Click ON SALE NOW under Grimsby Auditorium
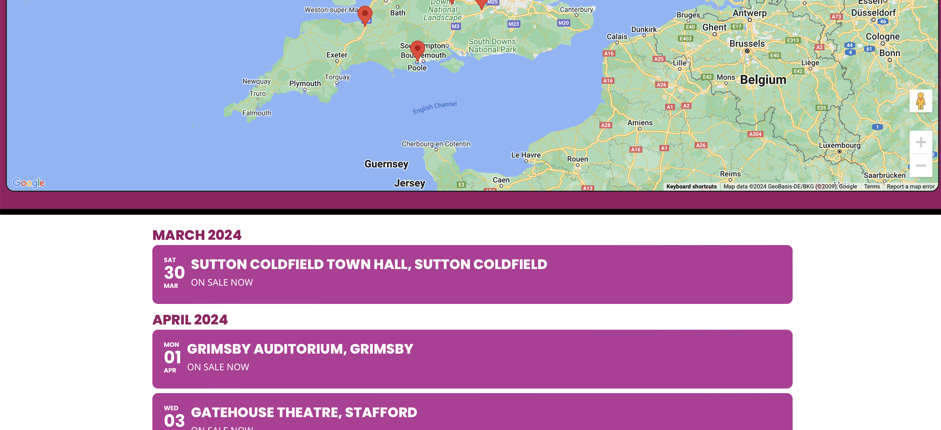Image resolution: width=941 pixels, height=430 pixels. click(x=218, y=367)
